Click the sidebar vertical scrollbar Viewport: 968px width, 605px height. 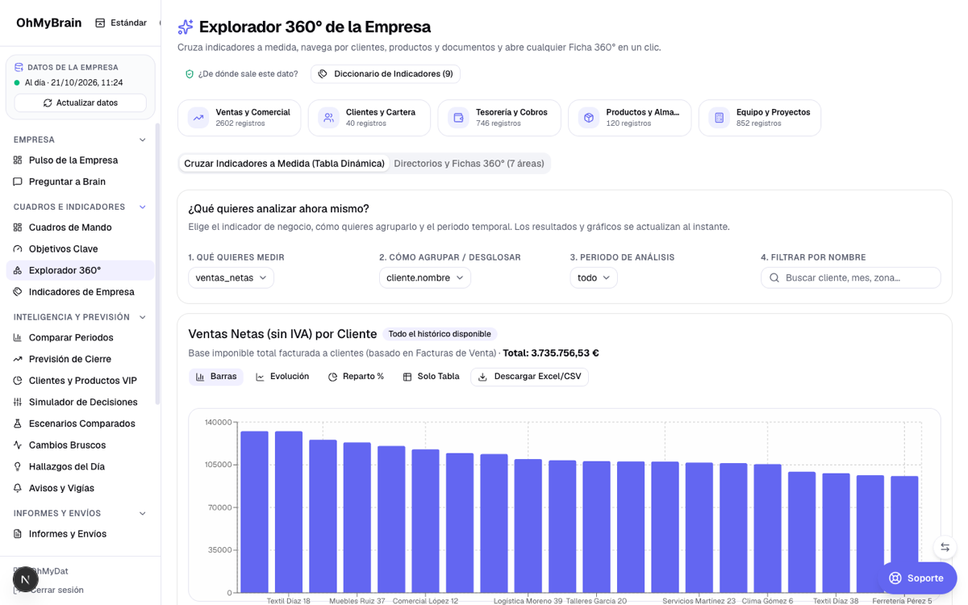coord(158,264)
